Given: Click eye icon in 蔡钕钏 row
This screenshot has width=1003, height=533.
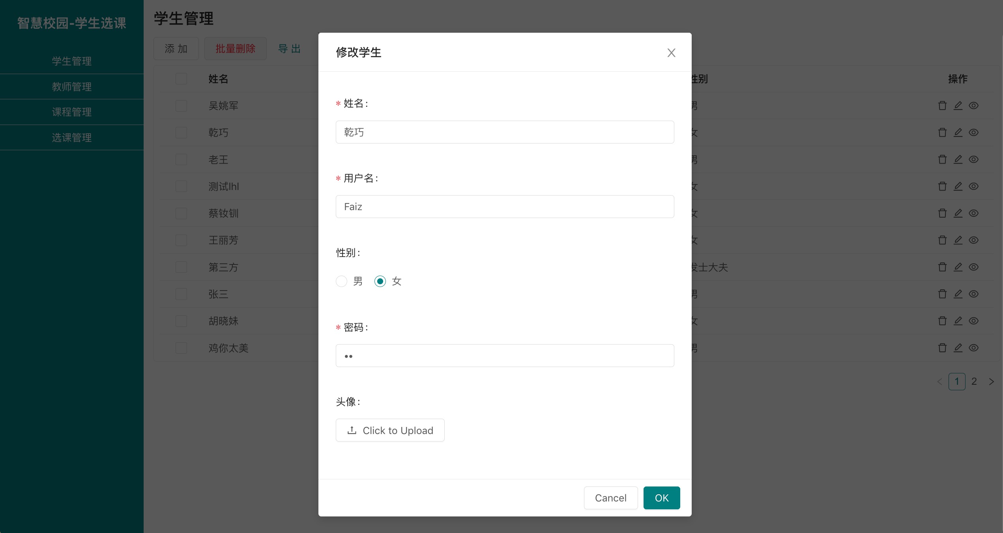Looking at the screenshot, I should tap(973, 213).
